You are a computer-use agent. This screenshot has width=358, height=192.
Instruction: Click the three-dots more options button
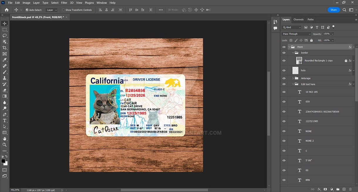[x=161, y=10]
